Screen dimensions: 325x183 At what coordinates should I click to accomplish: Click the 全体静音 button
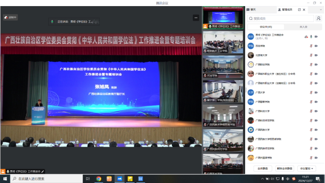(263, 168)
